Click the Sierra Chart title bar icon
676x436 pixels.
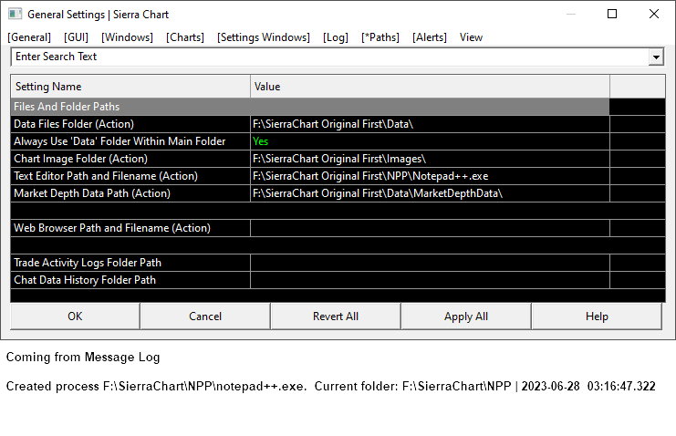point(16,15)
